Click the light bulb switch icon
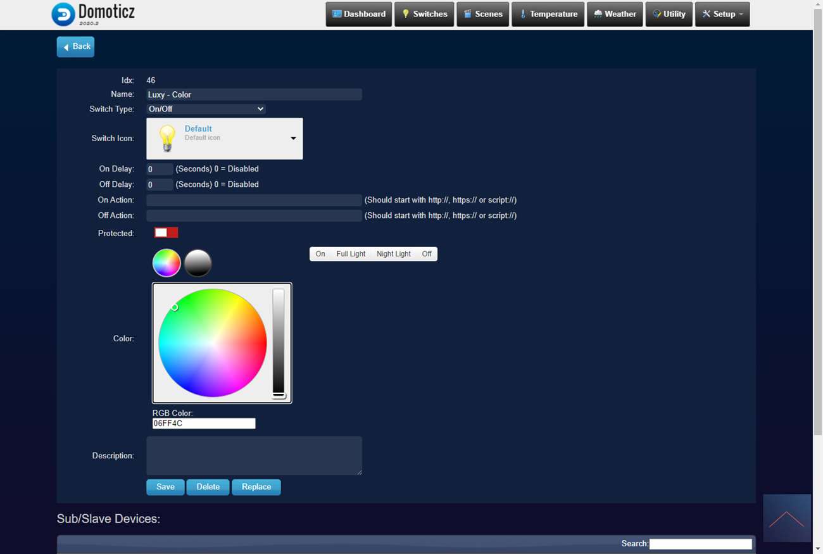 [x=166, y=138]
